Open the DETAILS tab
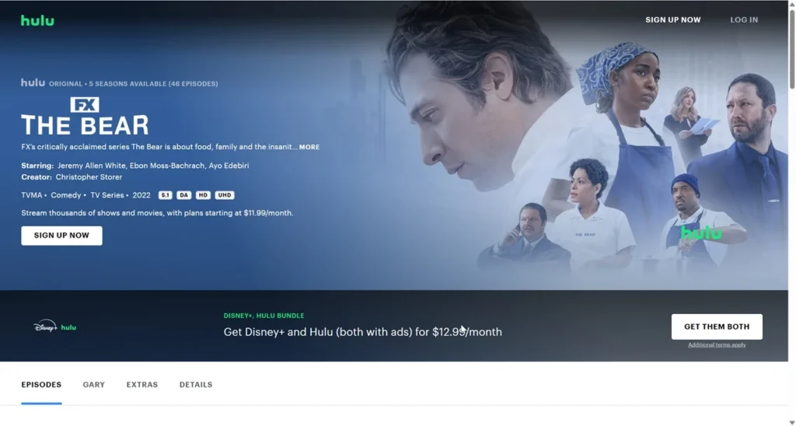 pyautogui.click(x=195, y=384)
